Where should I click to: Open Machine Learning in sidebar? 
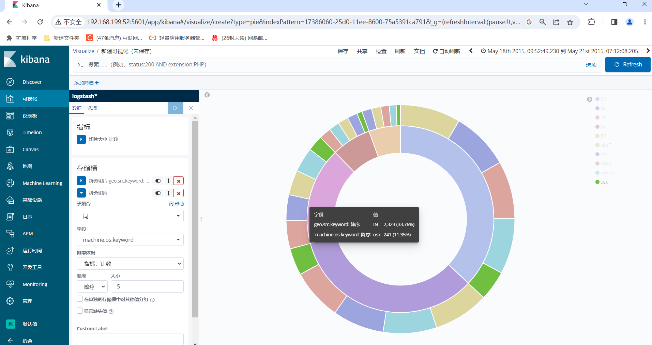42,183
